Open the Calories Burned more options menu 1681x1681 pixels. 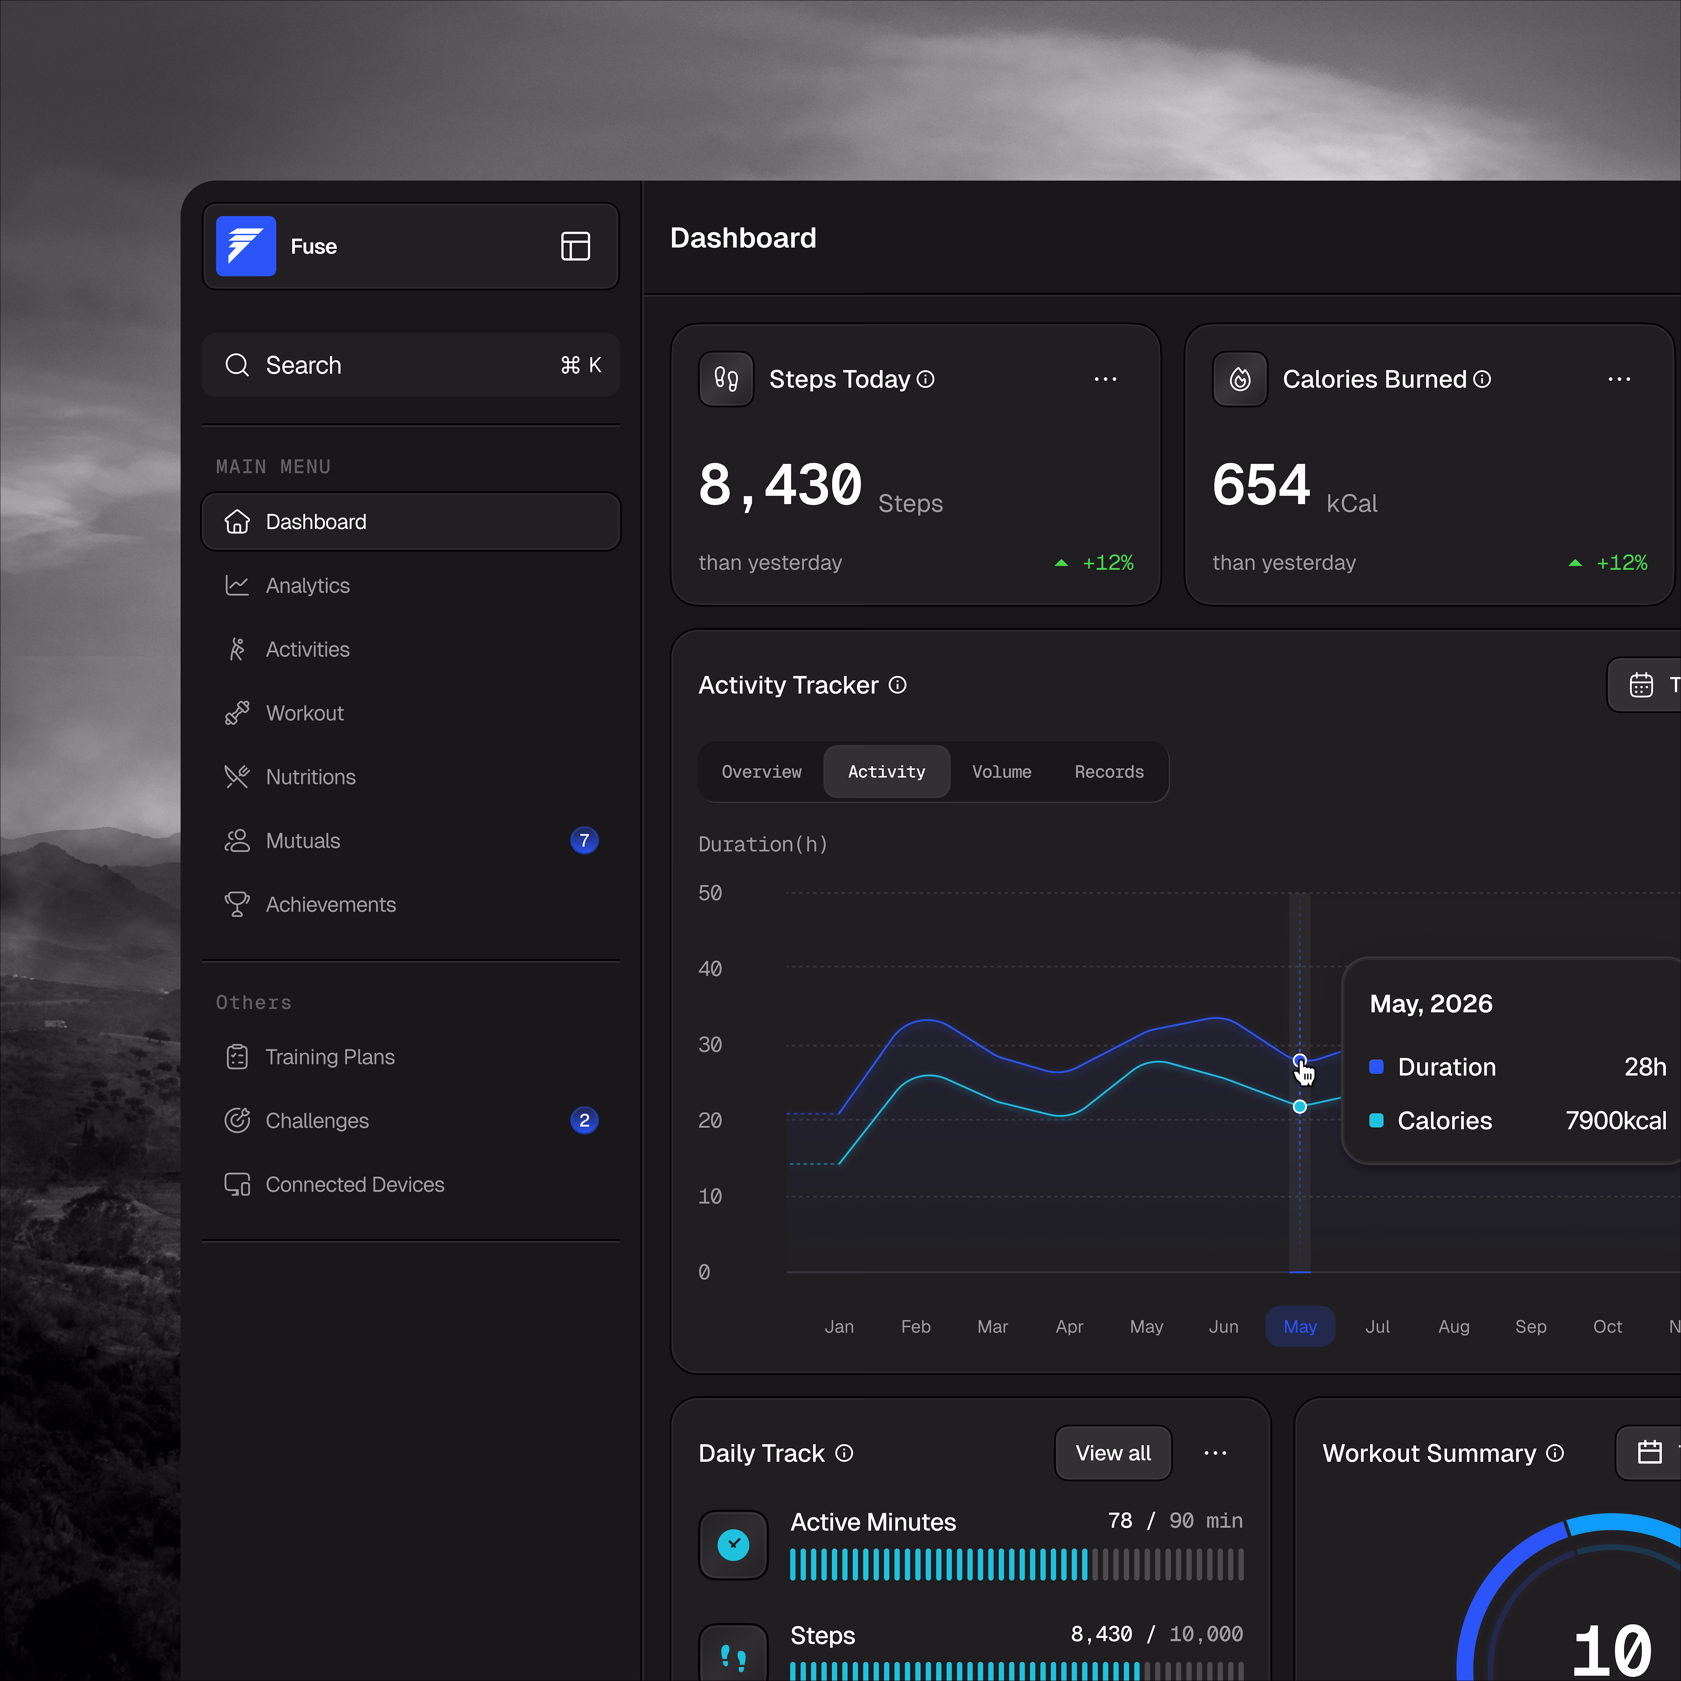[x=1619, y=379]
